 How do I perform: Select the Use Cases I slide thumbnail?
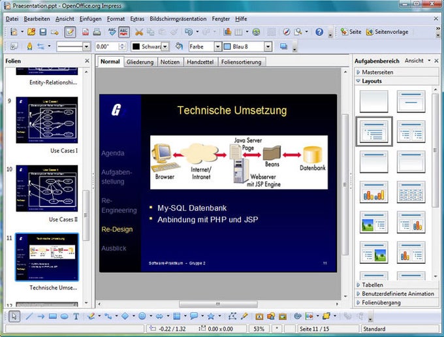tap(47, 120)
